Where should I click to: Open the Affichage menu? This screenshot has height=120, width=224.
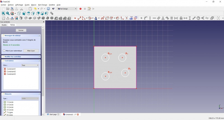coord(19,5)
